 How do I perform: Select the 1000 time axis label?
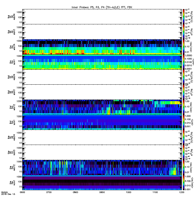click(x=129, y=192)
